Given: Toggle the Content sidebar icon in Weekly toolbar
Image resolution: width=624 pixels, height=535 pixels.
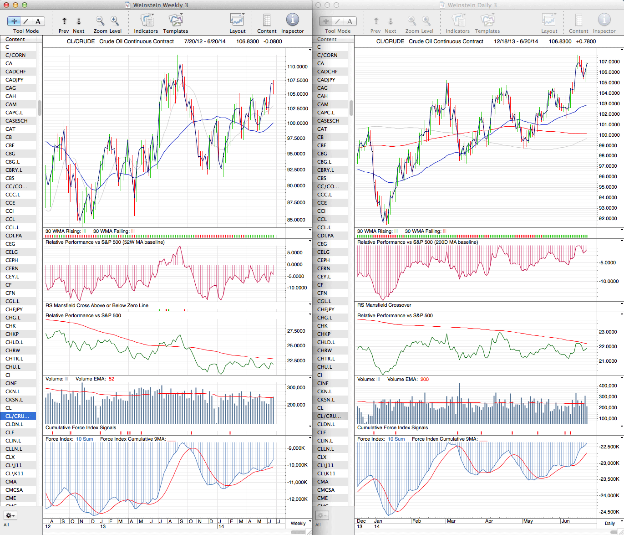Looking at the screenshot, I should (x=267, y=21).
